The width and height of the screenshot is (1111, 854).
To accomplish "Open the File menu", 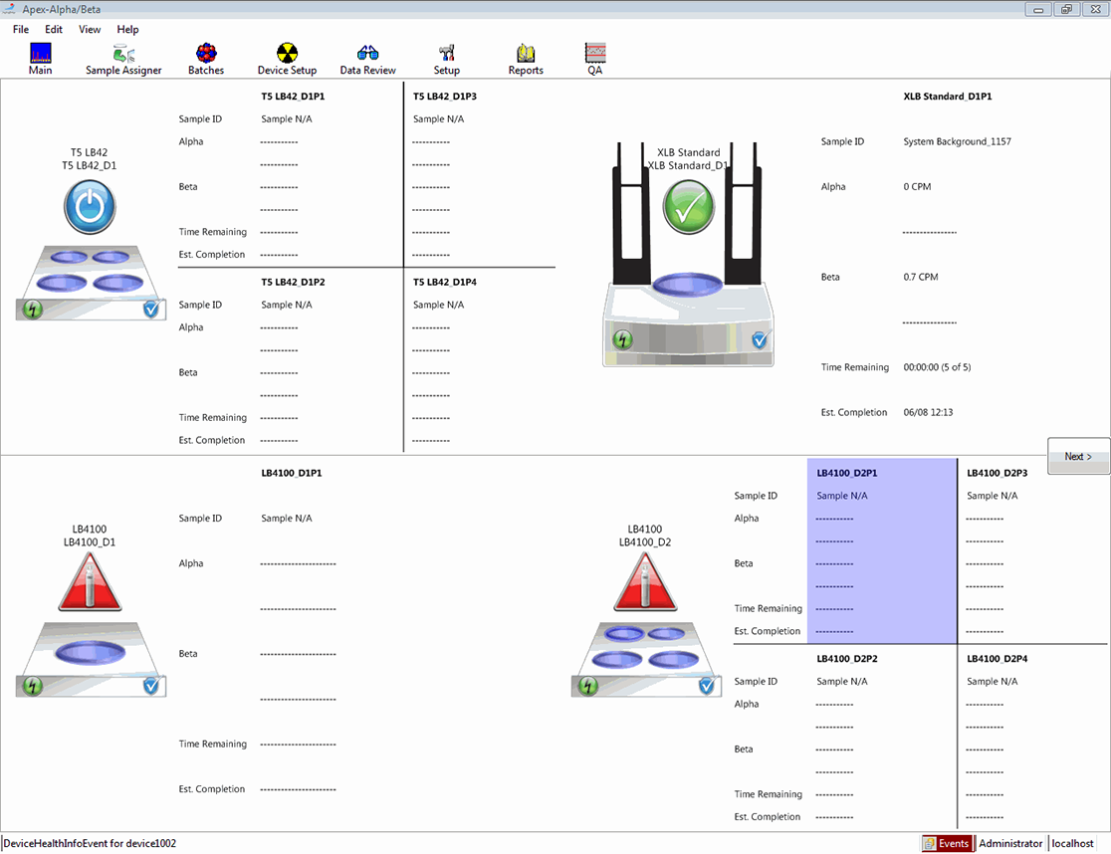I will tap(21, 30).
